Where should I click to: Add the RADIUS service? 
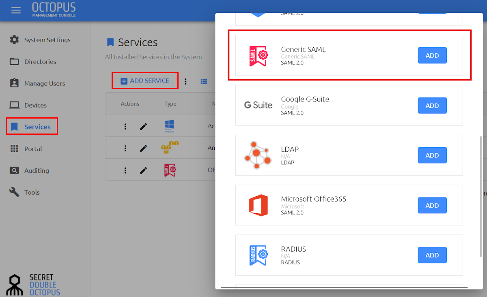pos(432,255)
